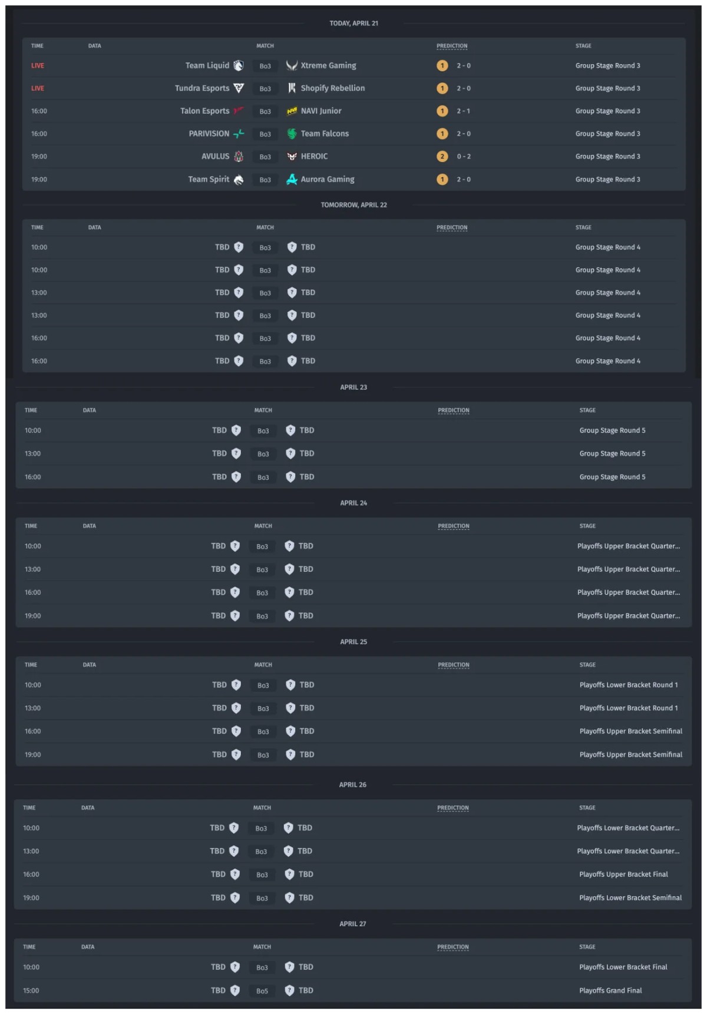Click the LIVE indicator for Tundra Esports match
The image size is (707, 1014).
[38, 88]
